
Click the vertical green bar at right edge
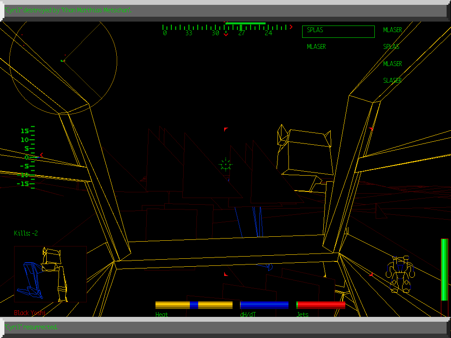(444, 269)
